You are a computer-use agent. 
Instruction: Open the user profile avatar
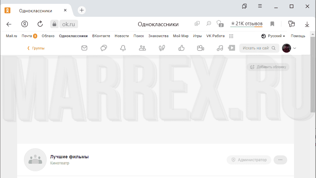coord(286,48)
